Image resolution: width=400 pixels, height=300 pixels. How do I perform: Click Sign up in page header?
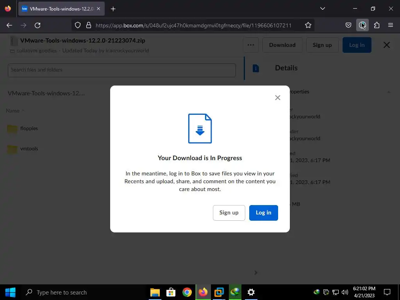(322, 45)
